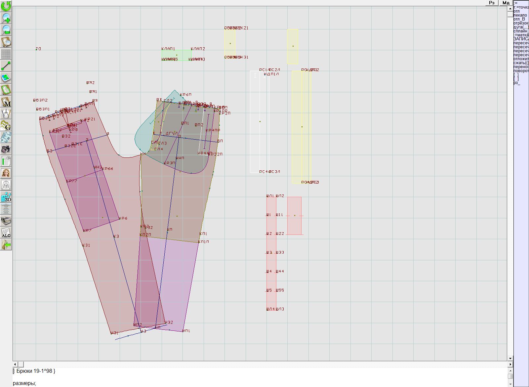Click the woman portrait icon
Screen dimensions: 529x387
(6, 173)
